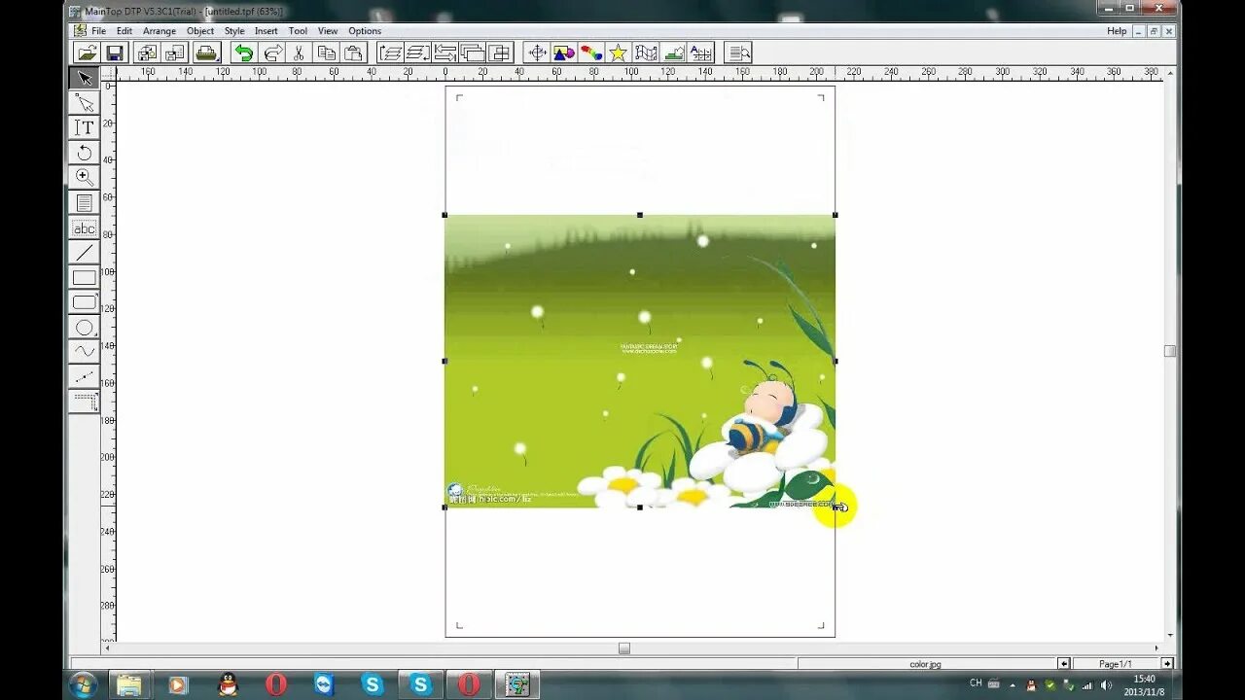
Task: Open the Insert menu
Action: pos(267,31)
